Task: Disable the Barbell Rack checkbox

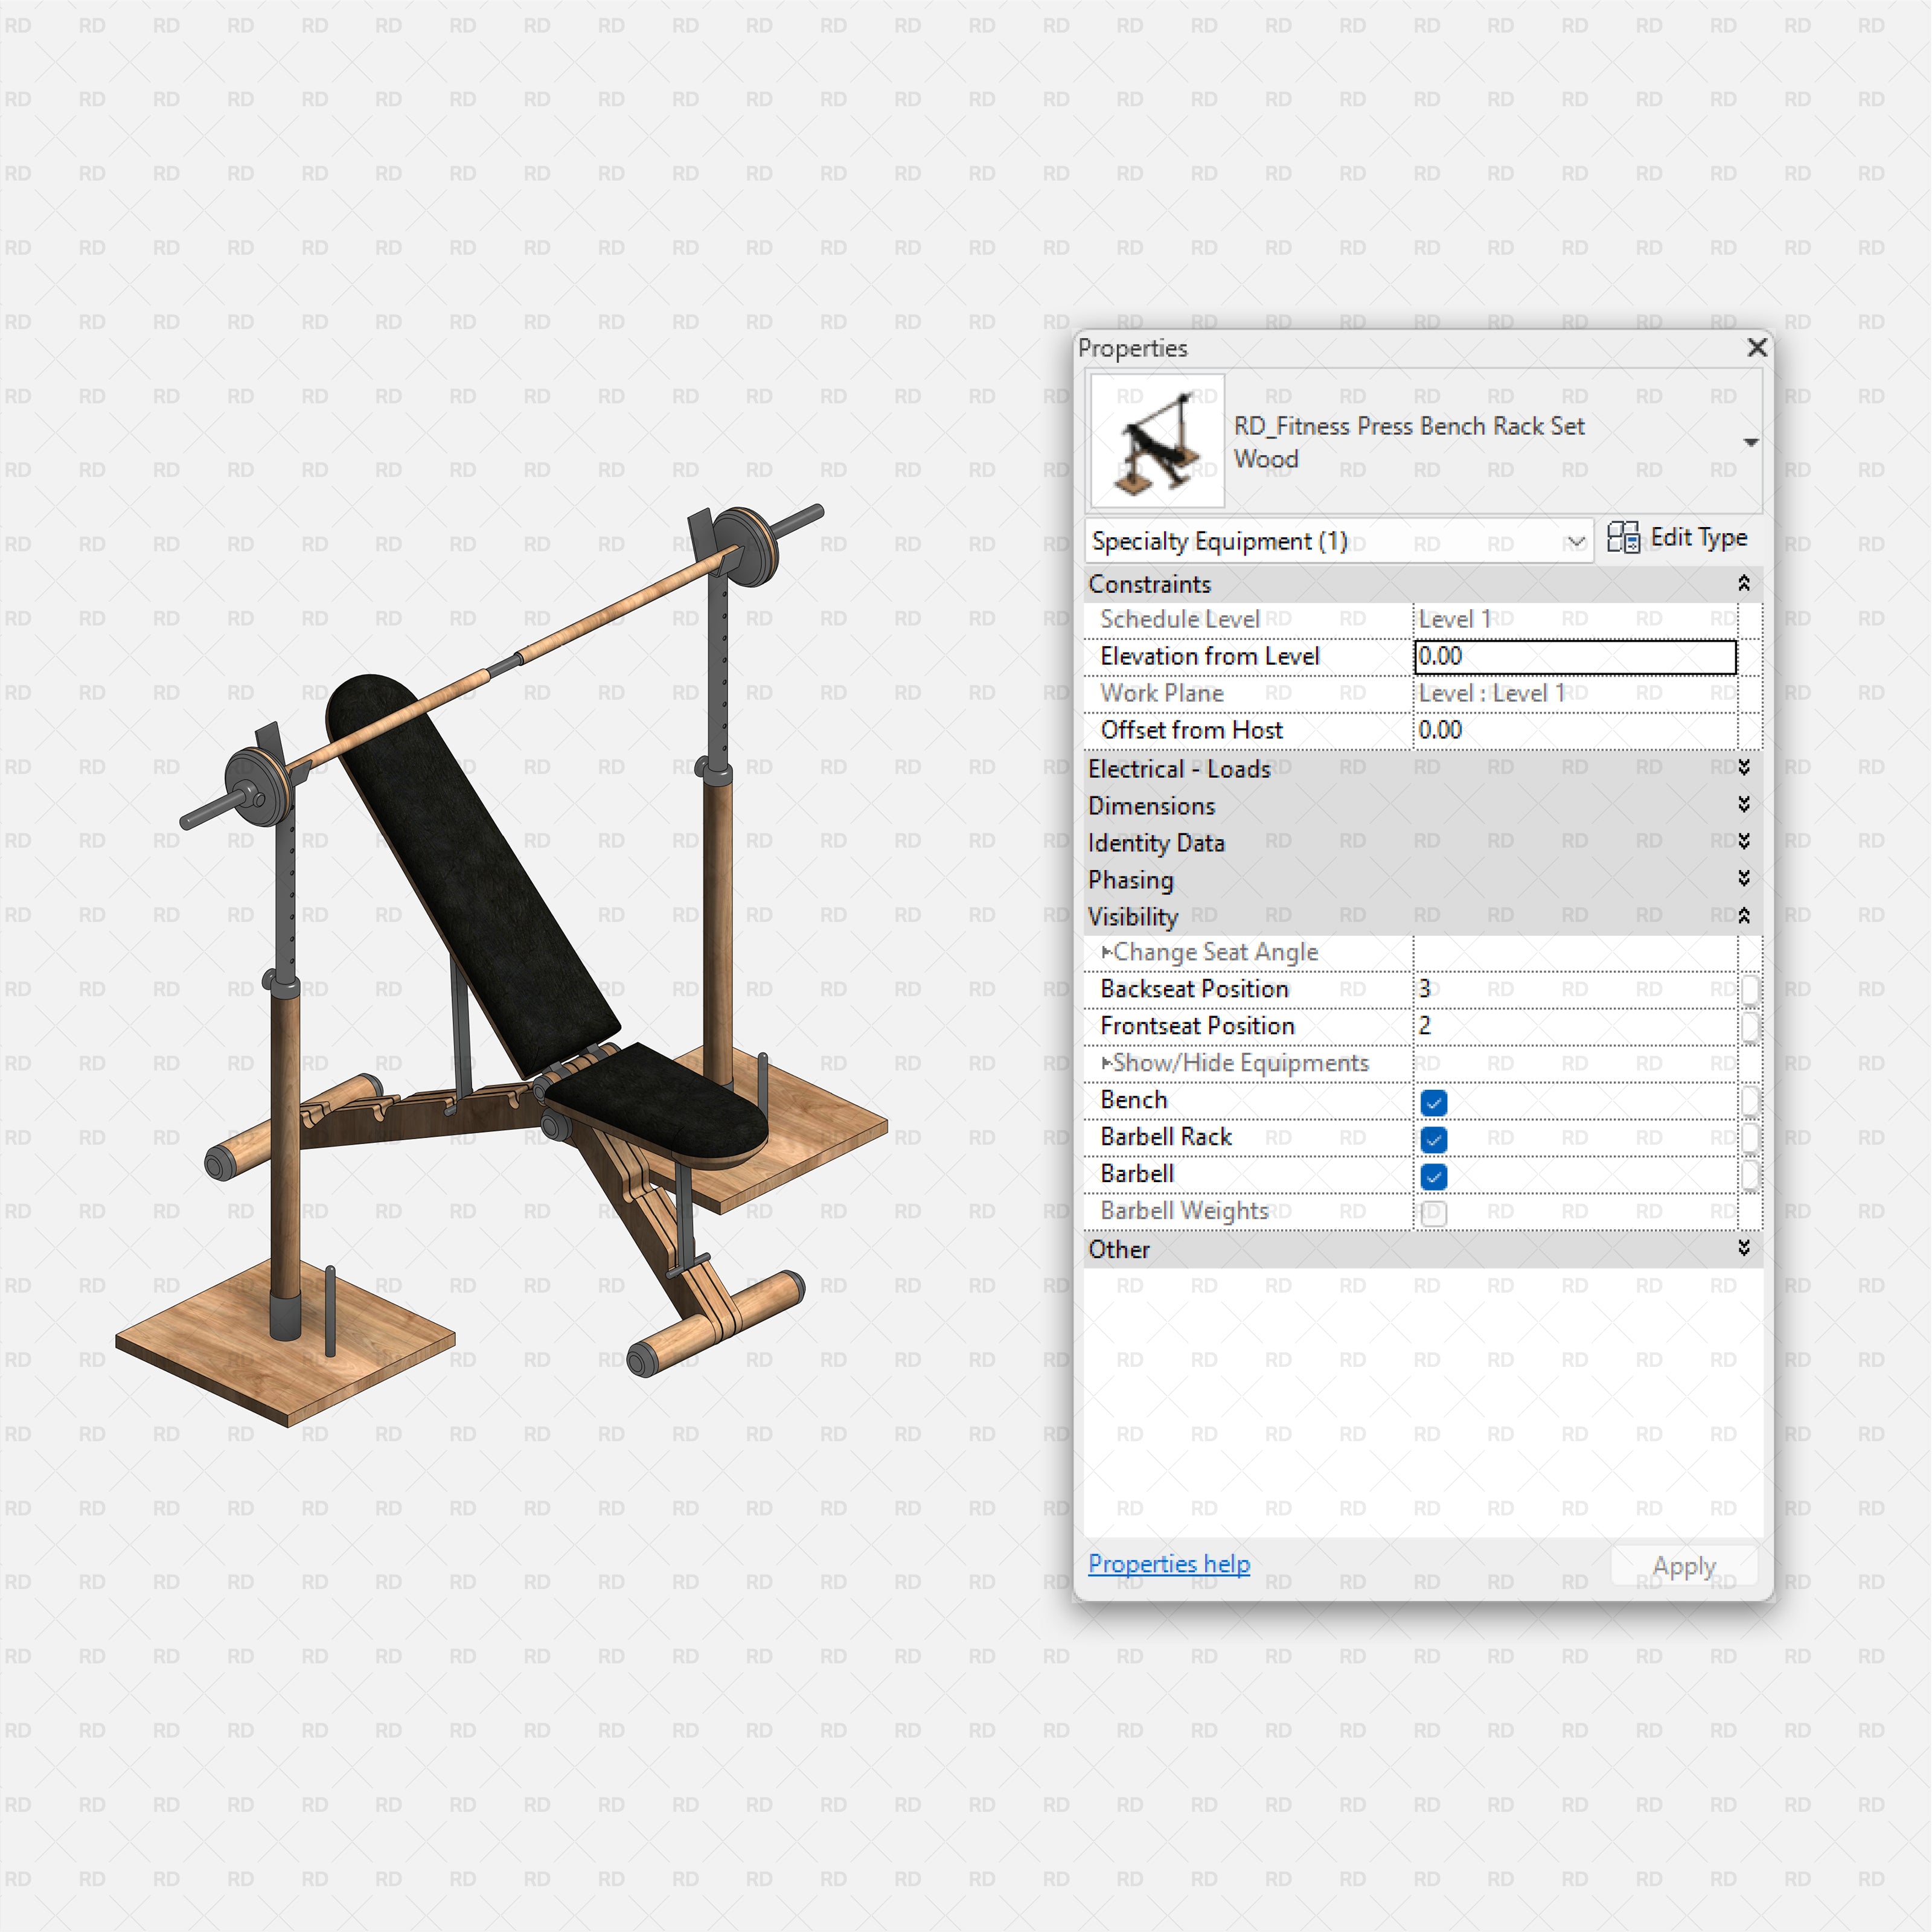Action: (x=1434, y=1139)
